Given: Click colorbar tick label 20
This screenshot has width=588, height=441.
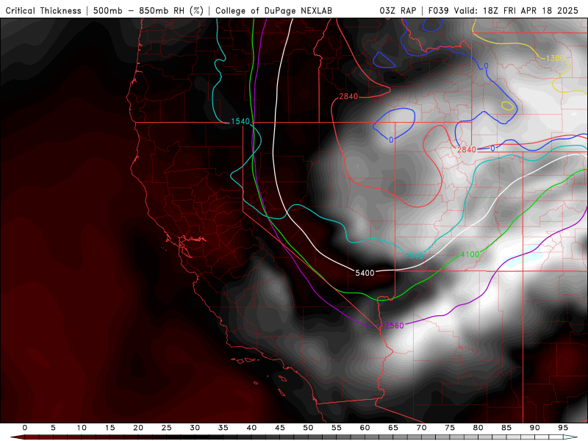Looking at the screenshot, I should pyautogui.click(x=138, y=428).
